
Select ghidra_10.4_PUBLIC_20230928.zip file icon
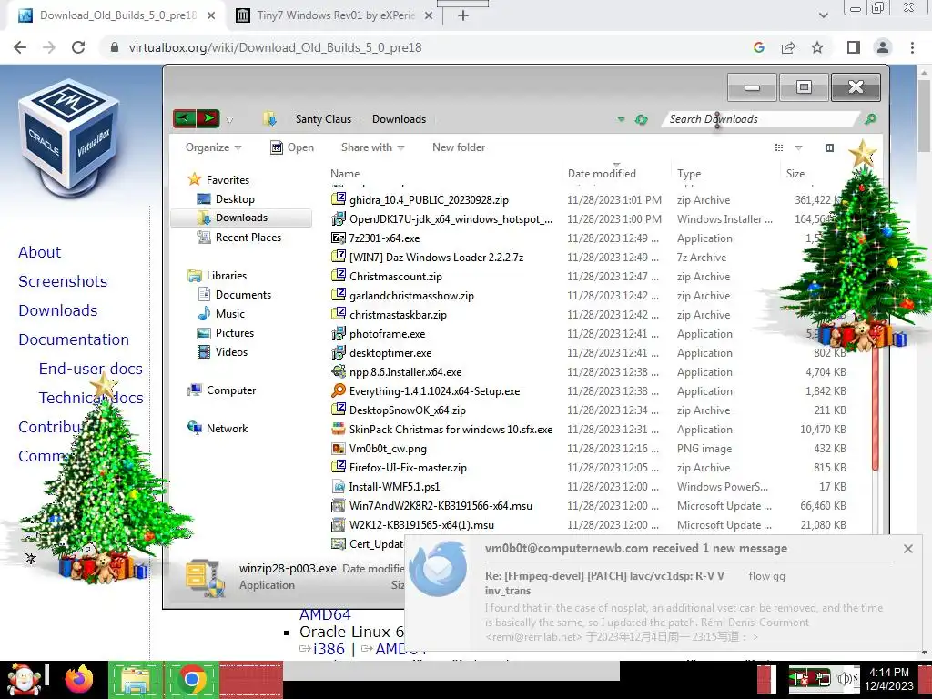[x=339, y=199]
